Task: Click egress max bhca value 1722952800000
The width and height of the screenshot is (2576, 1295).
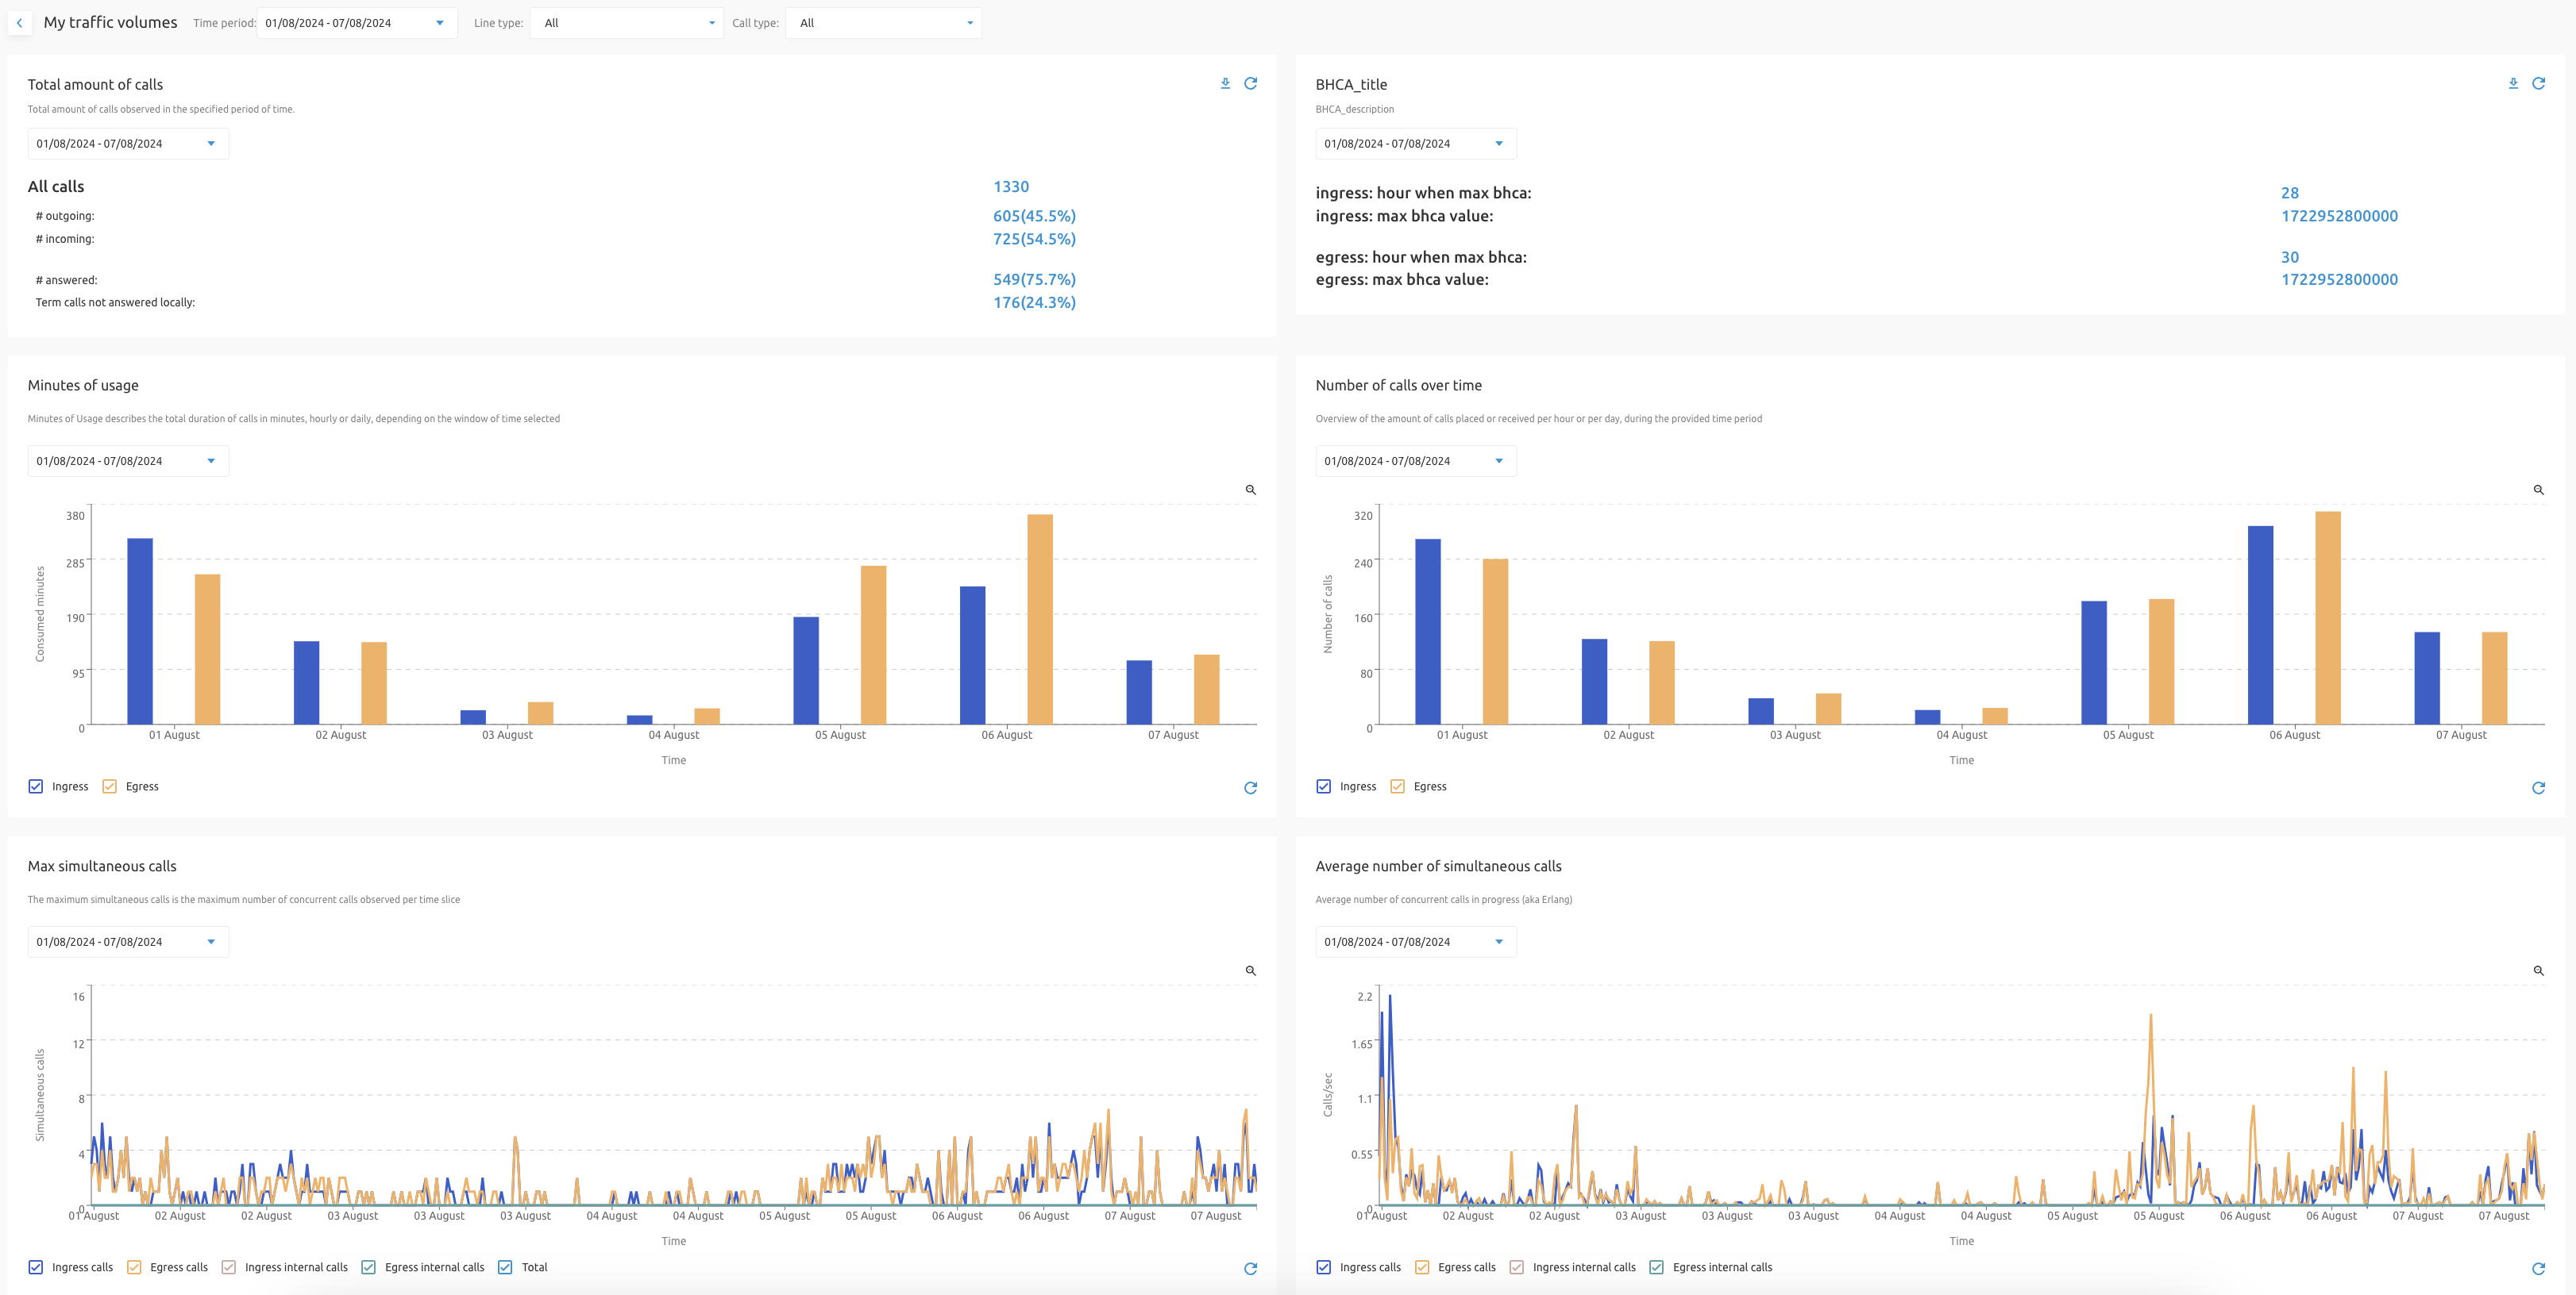Action: click(2339, 280)
